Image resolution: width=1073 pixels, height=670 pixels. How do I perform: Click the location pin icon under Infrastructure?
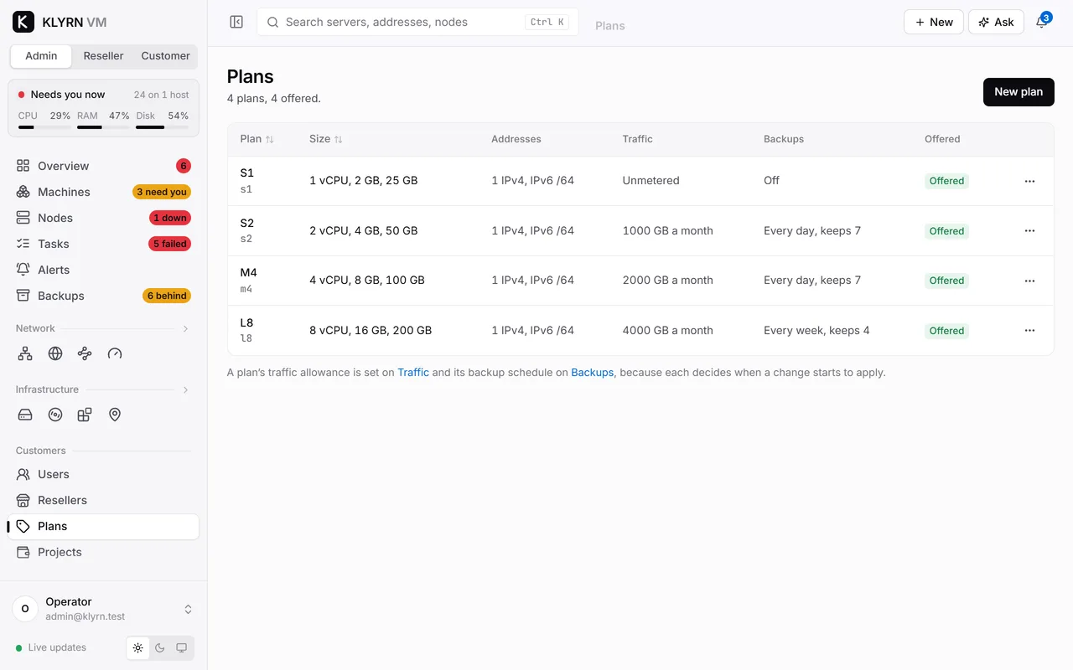pyautogui.click(x=115, y=415)
